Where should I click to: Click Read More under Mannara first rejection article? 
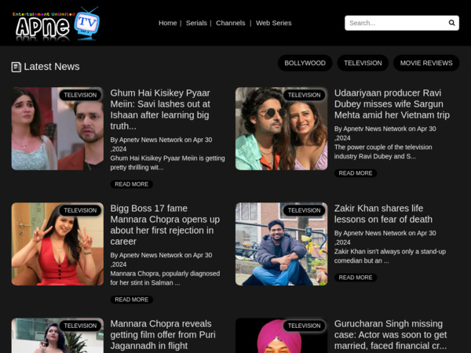point(132,300)
